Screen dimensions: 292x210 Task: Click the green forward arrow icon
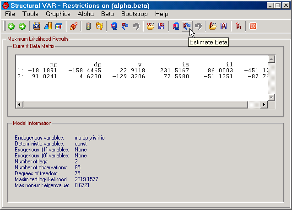click(x=22, y=26)
